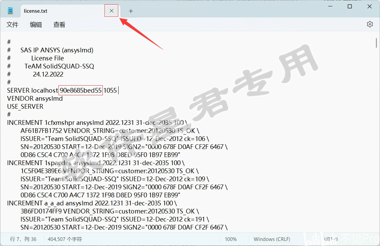Click the 行 7, 列 36 position indicator
Image resolution: width=380 pixels, height=246 pixels.
click(23, 239)
